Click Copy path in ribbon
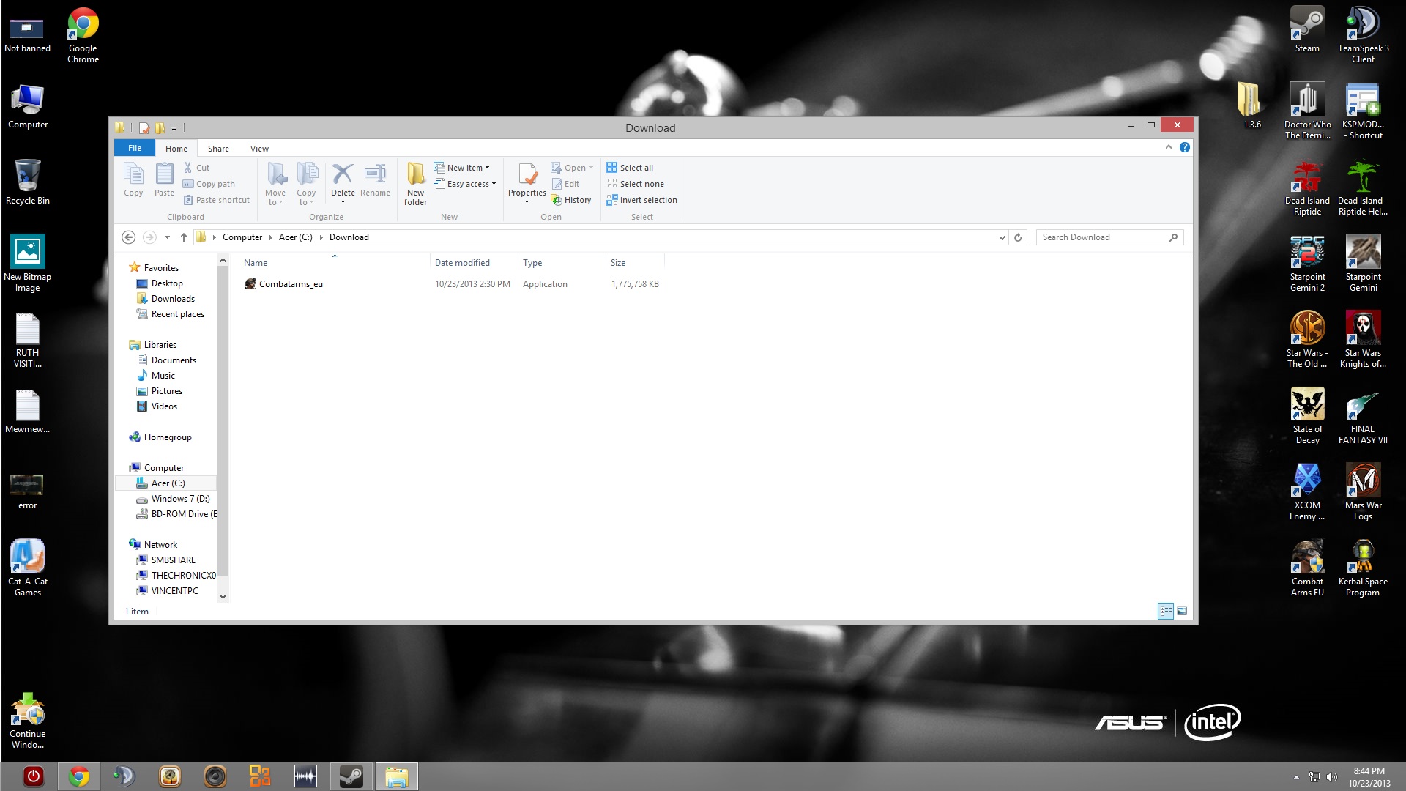 point(209,184)
